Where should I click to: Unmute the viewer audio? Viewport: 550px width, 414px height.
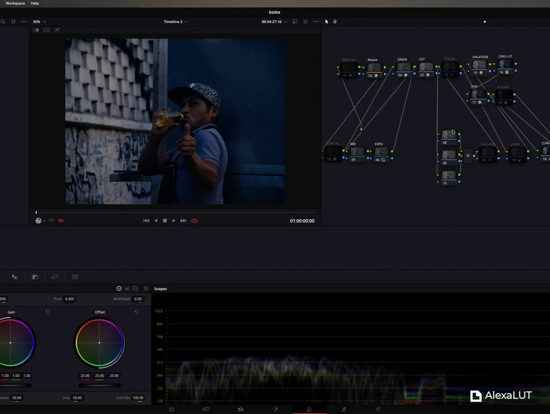(61, 221)
